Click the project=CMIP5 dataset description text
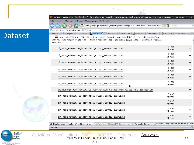The height and width of the screenshot is (145, 194). 107,40
